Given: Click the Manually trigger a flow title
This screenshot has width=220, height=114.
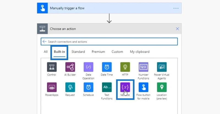Looking at the screenshot, I should pos(67,8).
